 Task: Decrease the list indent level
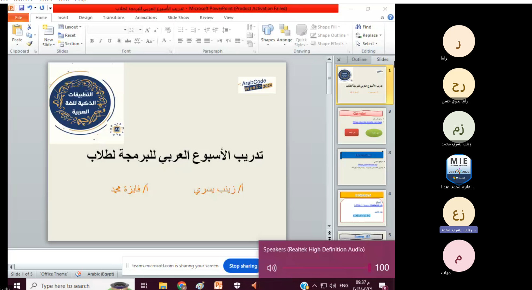(x=207, y=30)
